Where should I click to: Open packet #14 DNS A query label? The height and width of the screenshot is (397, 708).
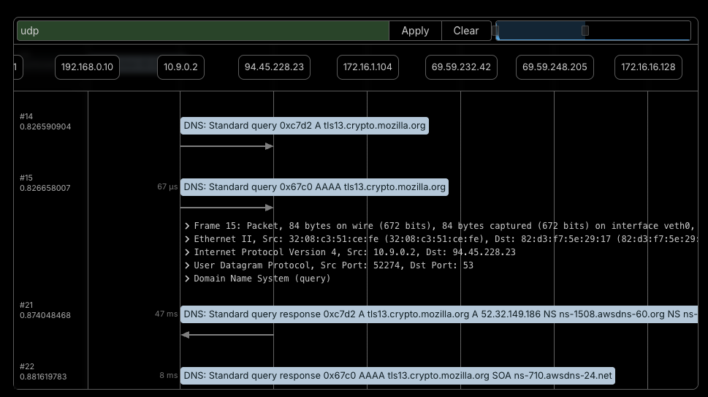[x=304, y=126]
